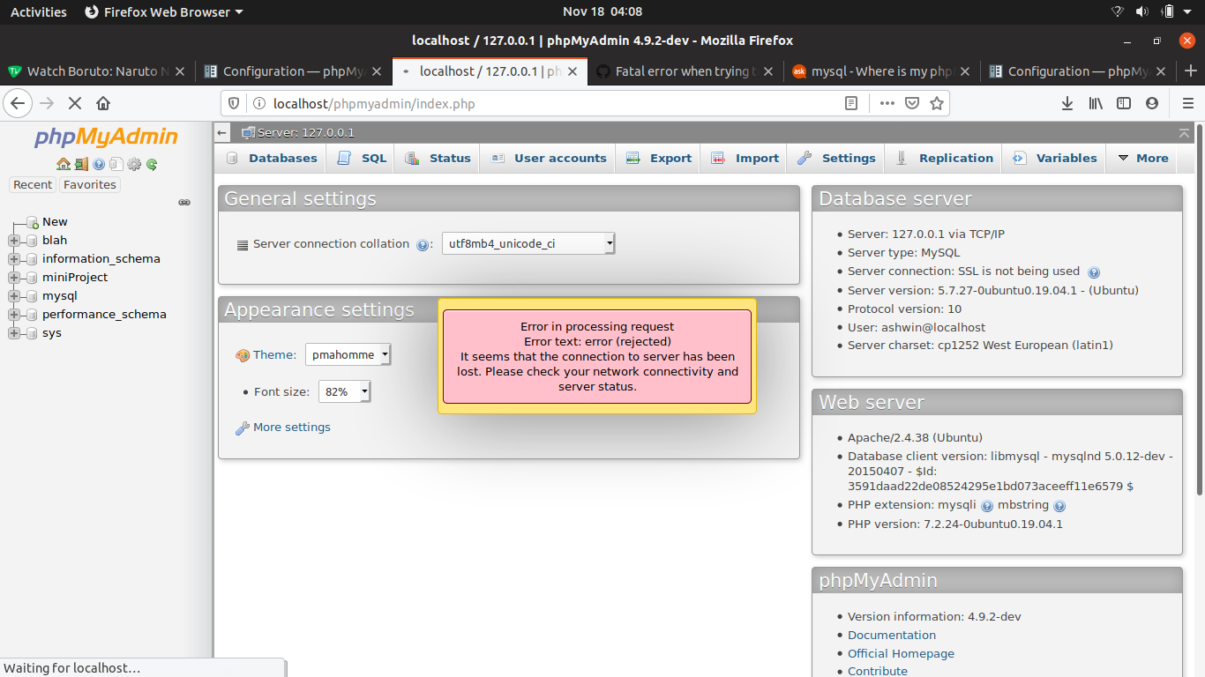This screenshot has width=1205, height=677.
Task: Open page actions three-dots menu
Action: point(887,103)
